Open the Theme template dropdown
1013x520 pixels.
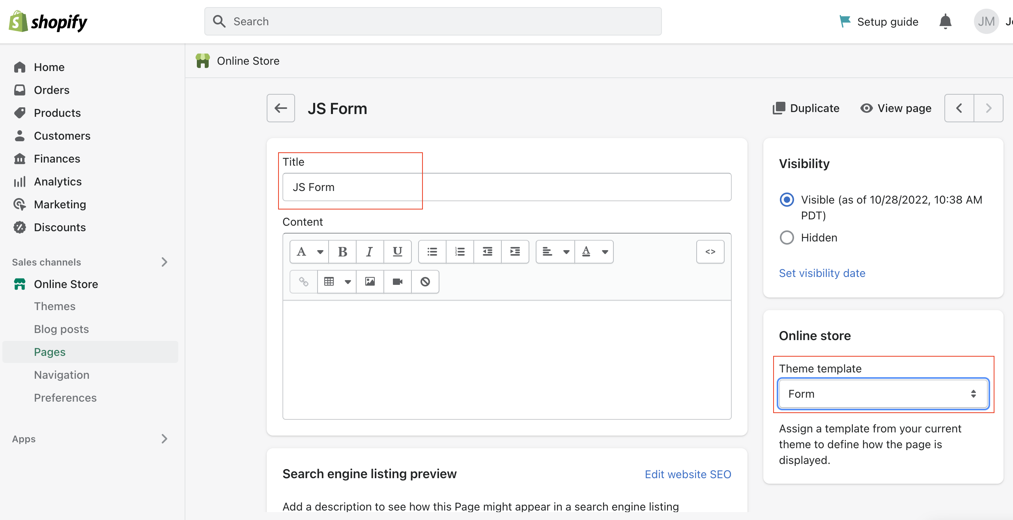tap(883, 394)
